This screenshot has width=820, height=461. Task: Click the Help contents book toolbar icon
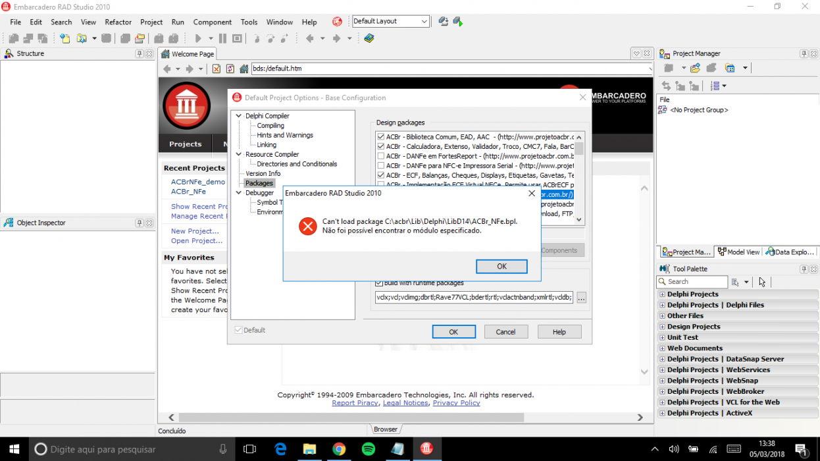(x=369, y=39)
